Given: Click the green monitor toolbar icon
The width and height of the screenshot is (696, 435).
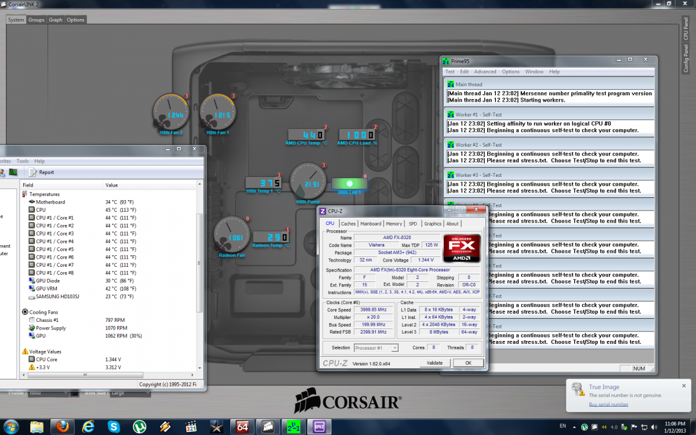Looking at the screenshot, I should (x=13, y=172).
